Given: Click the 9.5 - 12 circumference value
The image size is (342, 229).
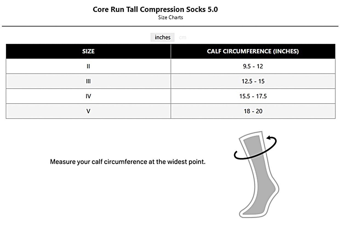Looking at the screenshot, I should (x=253, y=66).
